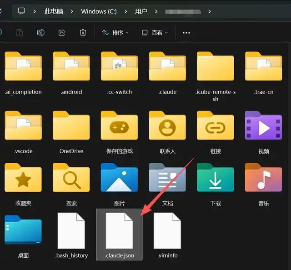
Task: Select the 搜索 searches folder
Action: click(71, 185)
